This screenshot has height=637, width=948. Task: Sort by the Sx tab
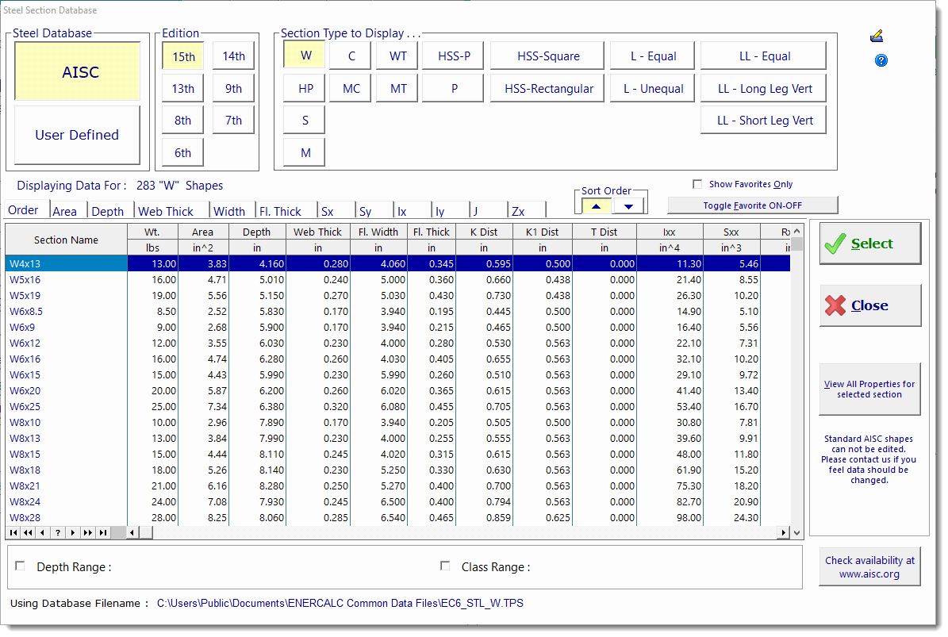click(x=336, y=211)
